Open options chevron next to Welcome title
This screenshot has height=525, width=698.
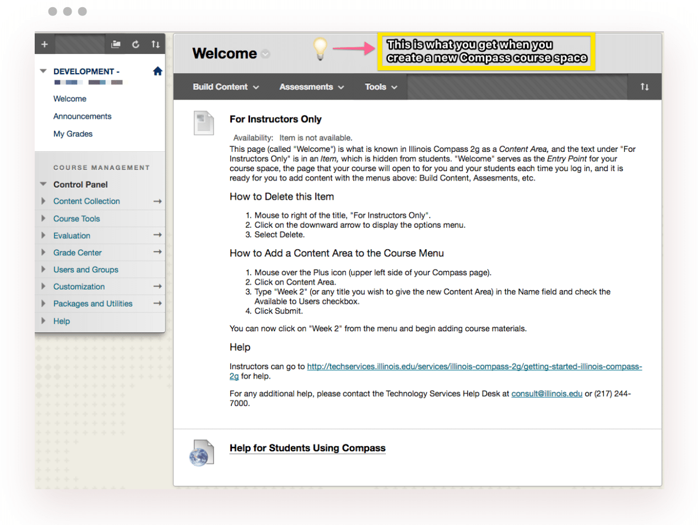pos(266,54)
